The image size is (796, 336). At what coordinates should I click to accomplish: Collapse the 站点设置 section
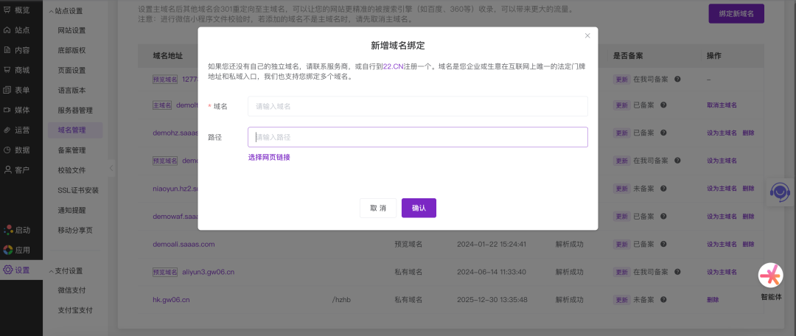[x=50, y=11]
